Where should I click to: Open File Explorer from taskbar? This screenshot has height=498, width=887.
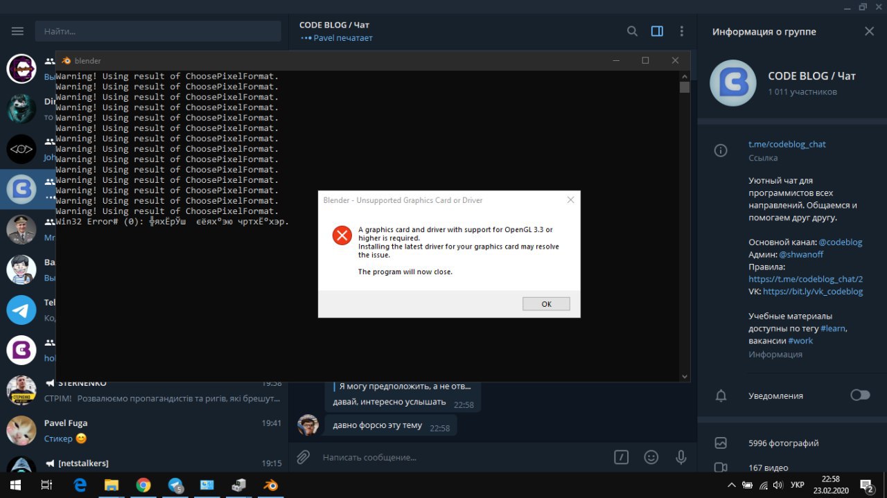(112, 485)
